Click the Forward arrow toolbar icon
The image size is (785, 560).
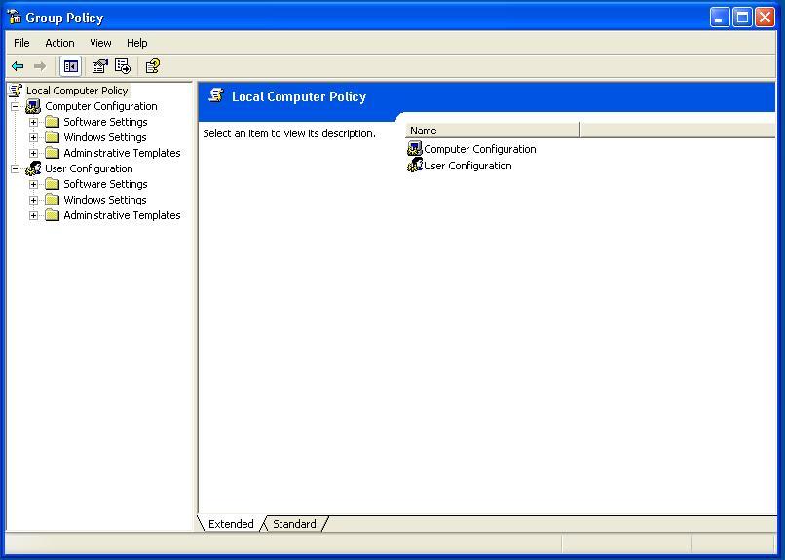tap(40, 66)
